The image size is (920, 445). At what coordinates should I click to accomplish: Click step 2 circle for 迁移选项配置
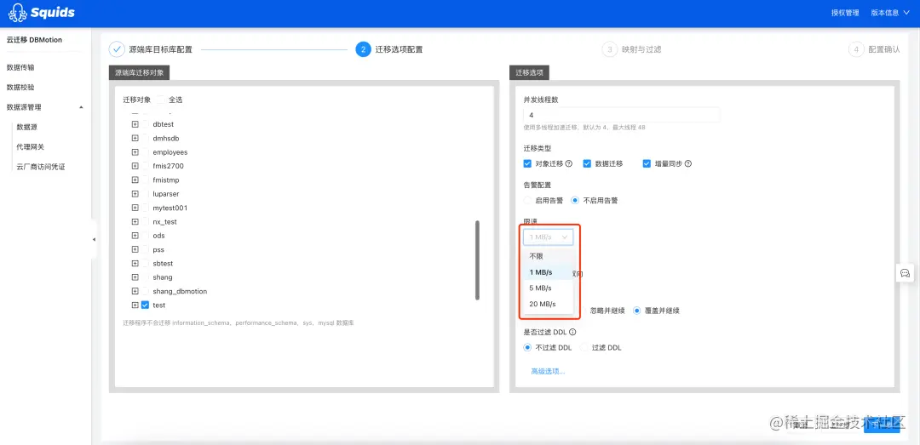click(363, 49)
